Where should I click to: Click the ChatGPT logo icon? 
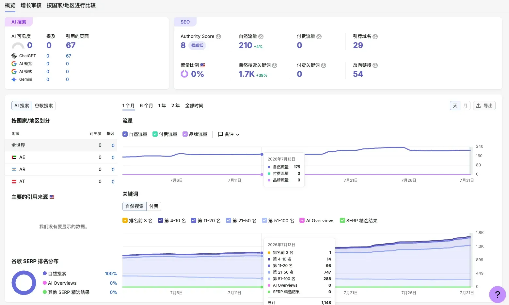(x=14, y=56)
